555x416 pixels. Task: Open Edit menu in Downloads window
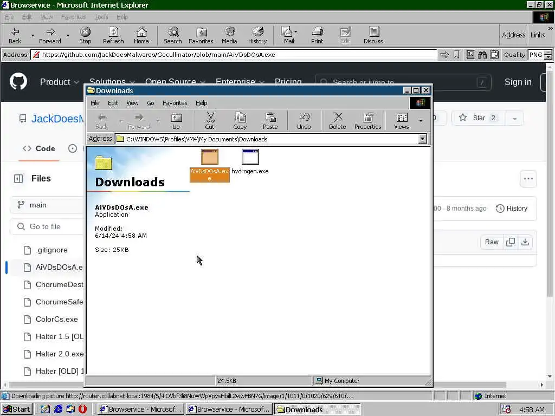(x=113, y=103)
